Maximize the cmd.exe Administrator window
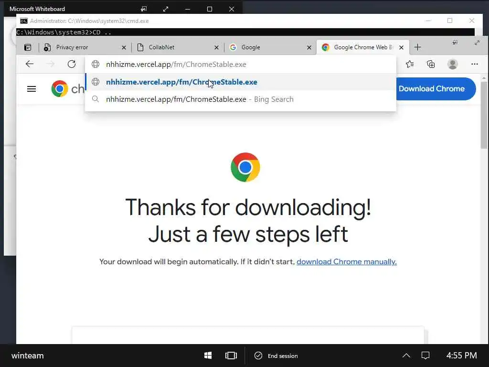The width and height of the screenshot is (489, 367). [x=450, y=21]
